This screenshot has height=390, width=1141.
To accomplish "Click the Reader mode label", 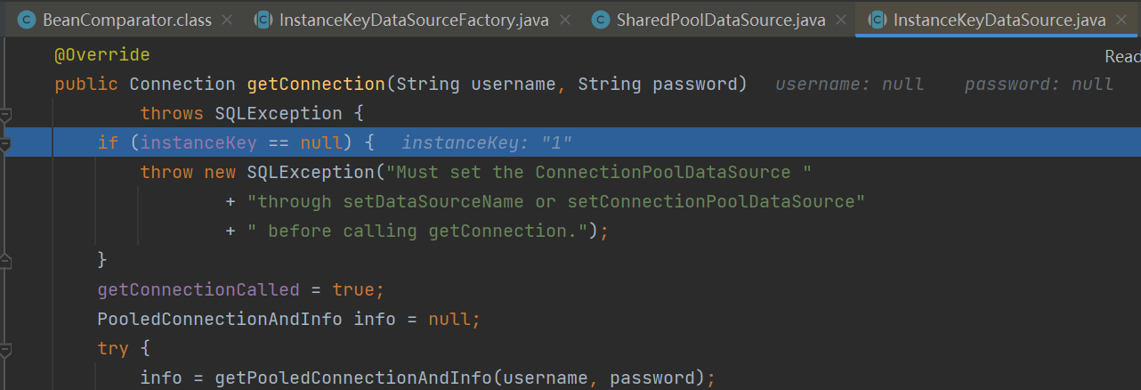I will click(x=1121, y=56).
